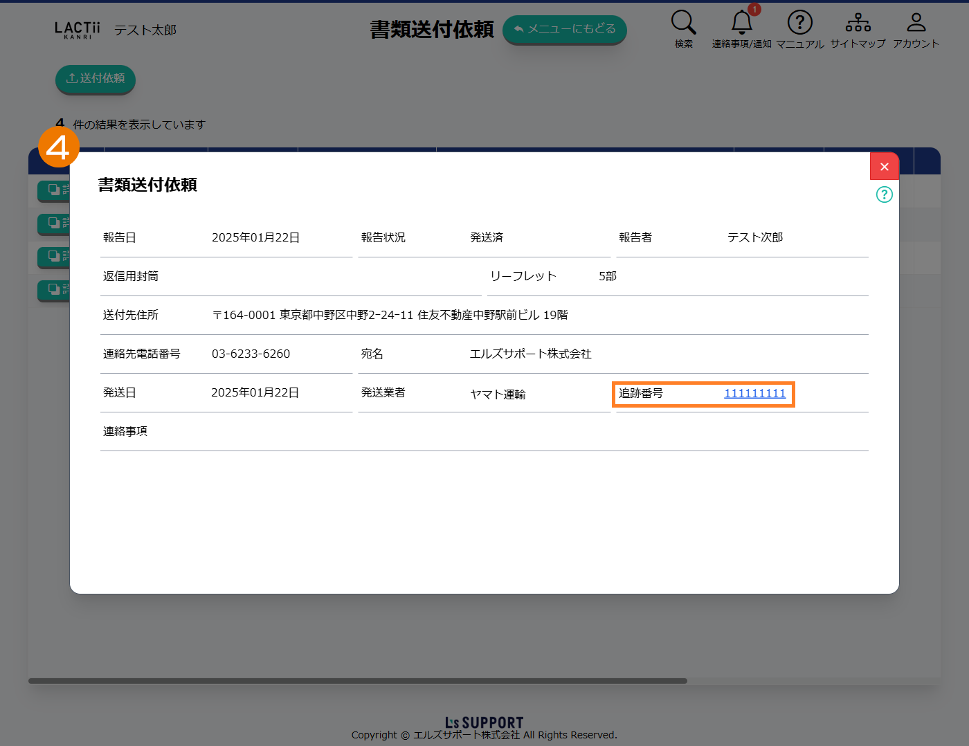Click the first row's detail button behind dialog
Screen dimensions: 969x746
point(54,190)
